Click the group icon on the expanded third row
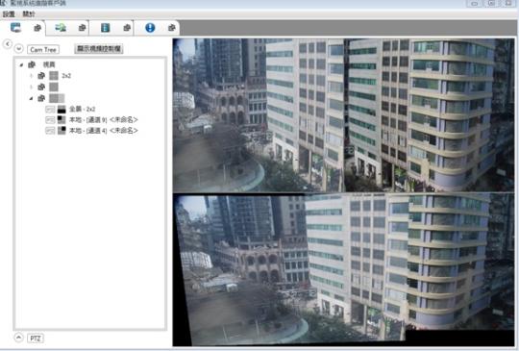The width and height of the screenshot is (519, 351). coord(41,98)
